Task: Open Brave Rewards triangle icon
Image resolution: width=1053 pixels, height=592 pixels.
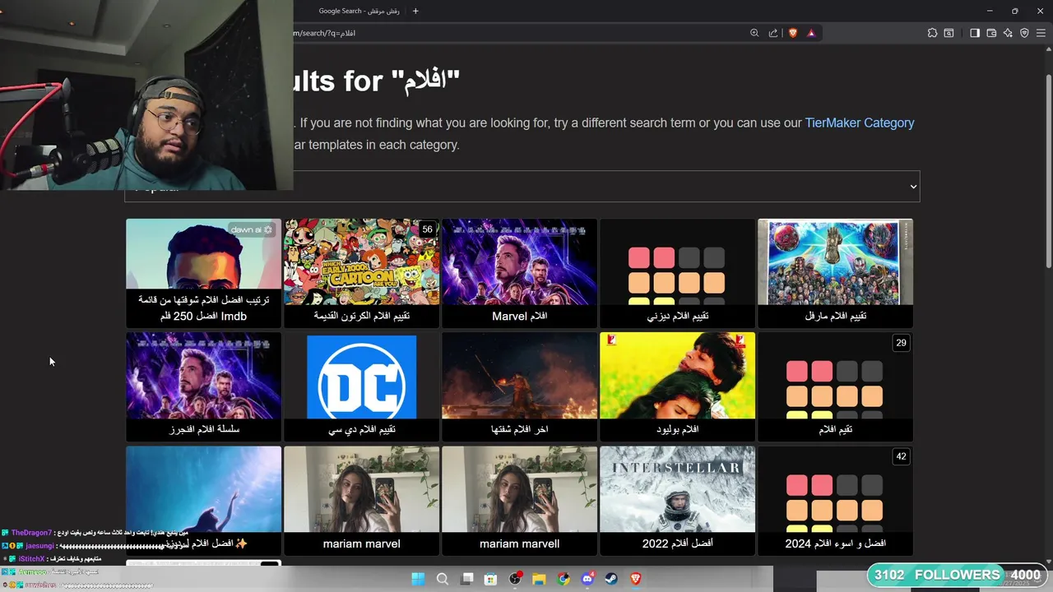Action: click(x=811, y=33)
